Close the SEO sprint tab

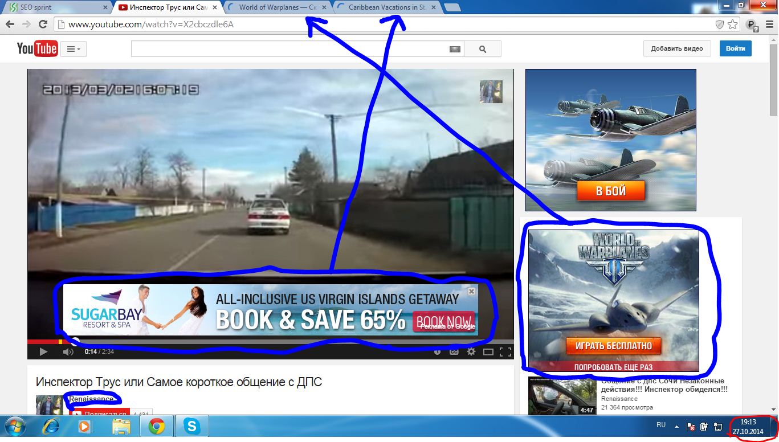click(x=105, y=7)
